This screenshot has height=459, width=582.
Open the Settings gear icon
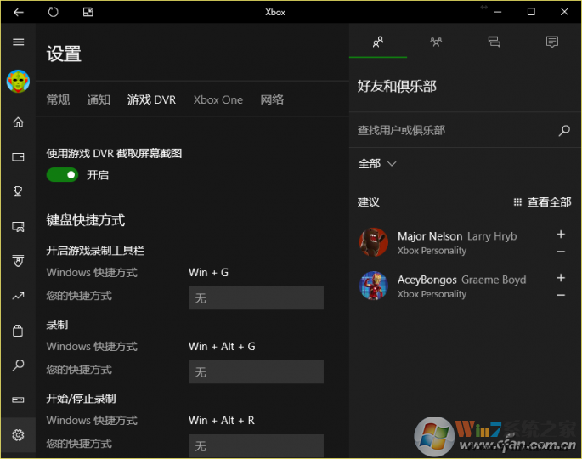point(18,435)
